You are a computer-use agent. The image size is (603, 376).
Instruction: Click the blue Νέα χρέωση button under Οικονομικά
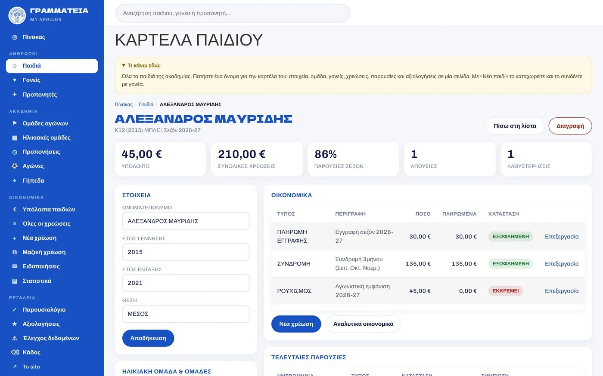tap(296, 324)
